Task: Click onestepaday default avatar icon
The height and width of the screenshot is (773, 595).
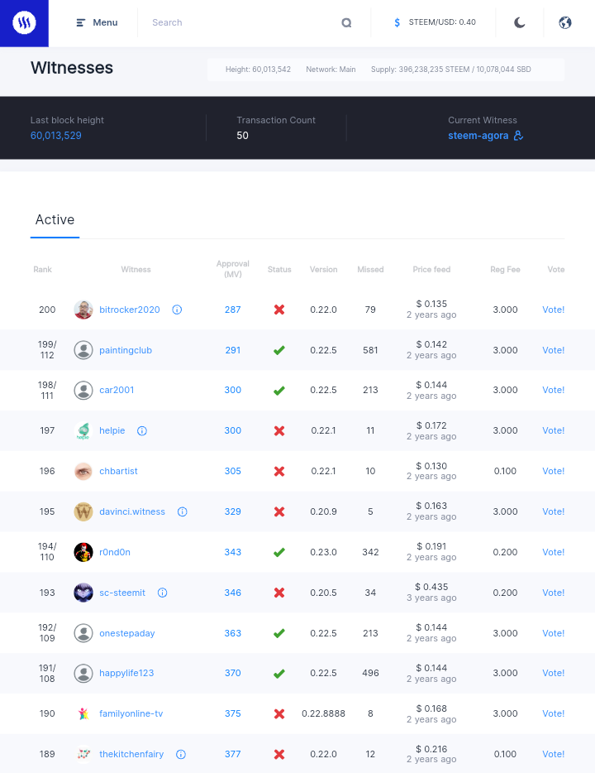Action: click(x=83, y=633)
